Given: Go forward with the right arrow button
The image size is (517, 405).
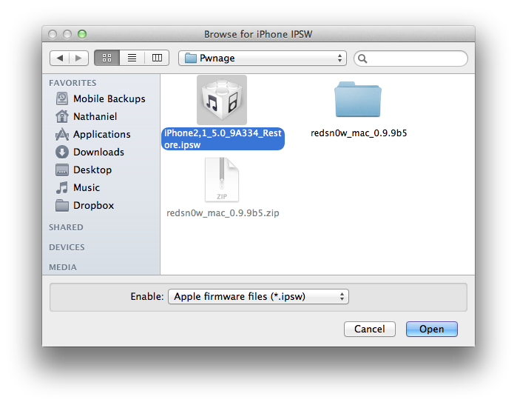Looking at the screenshot, I should point(78,58).
